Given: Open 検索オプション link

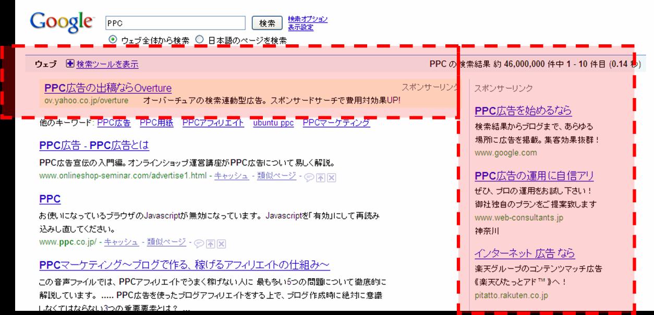Looking at the screenshot, I should (x=308, y=19).
